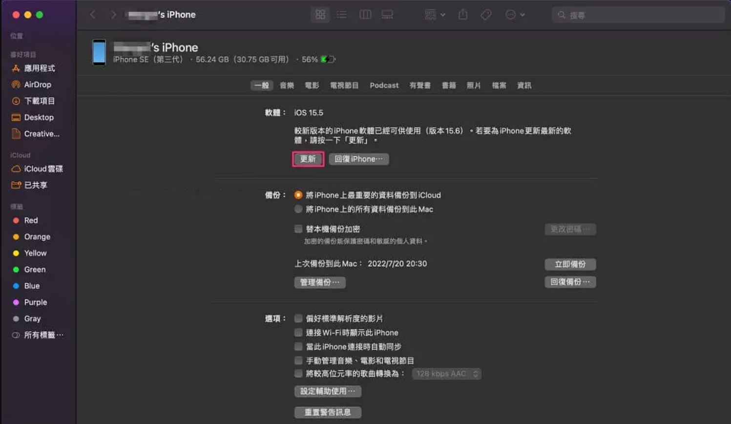Enable 替本機備份加密 checkbox
This screenshot has width=731, height=424.
[x=298, y=229]
